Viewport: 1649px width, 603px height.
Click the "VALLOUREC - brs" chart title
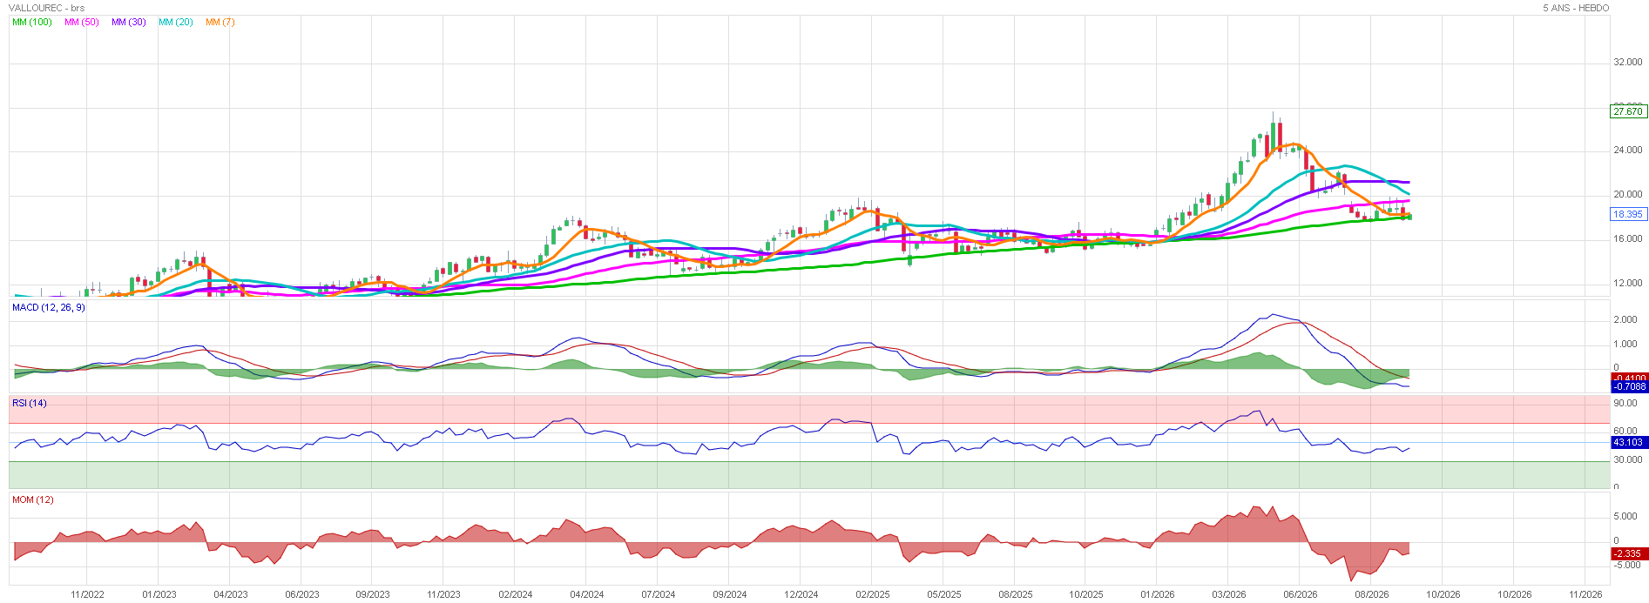click(47, 8)
